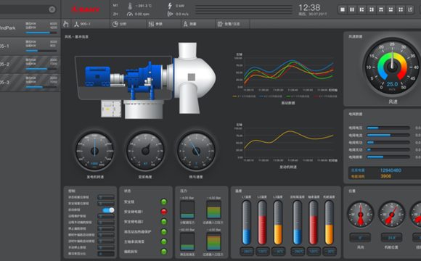
Task: Select the four-pane grid layout icon
Action: (401, 9)
